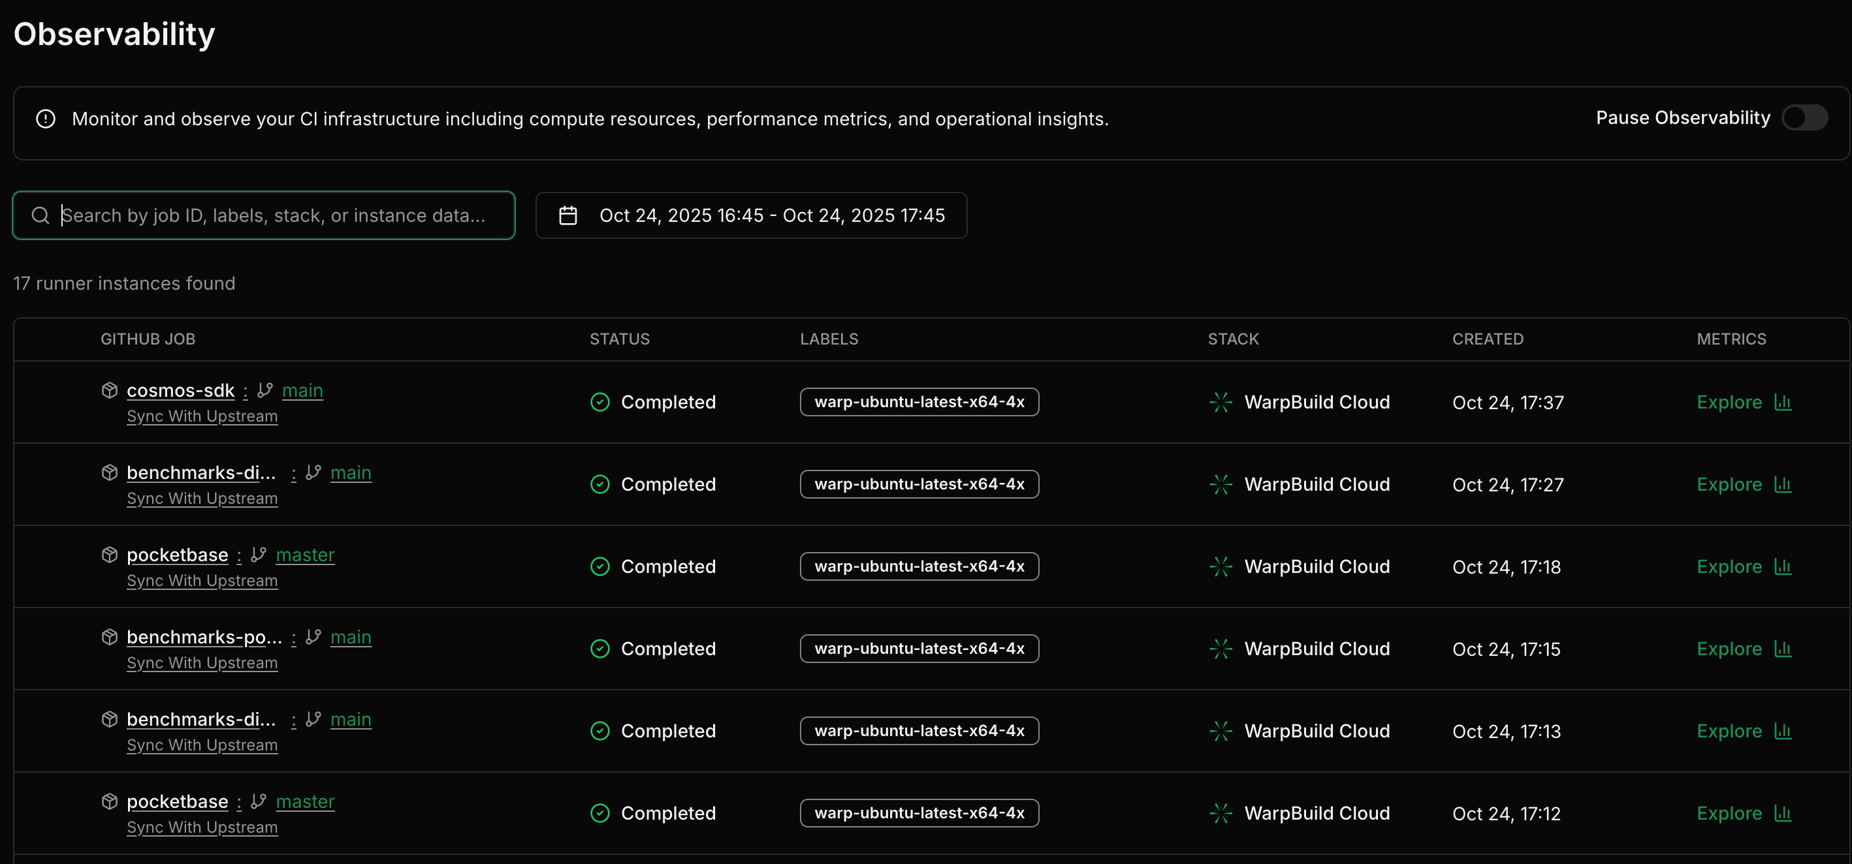Select the METRICS column header
Screen dimensions: 1852x864
pyautogui.click(x=1731, y=338)
